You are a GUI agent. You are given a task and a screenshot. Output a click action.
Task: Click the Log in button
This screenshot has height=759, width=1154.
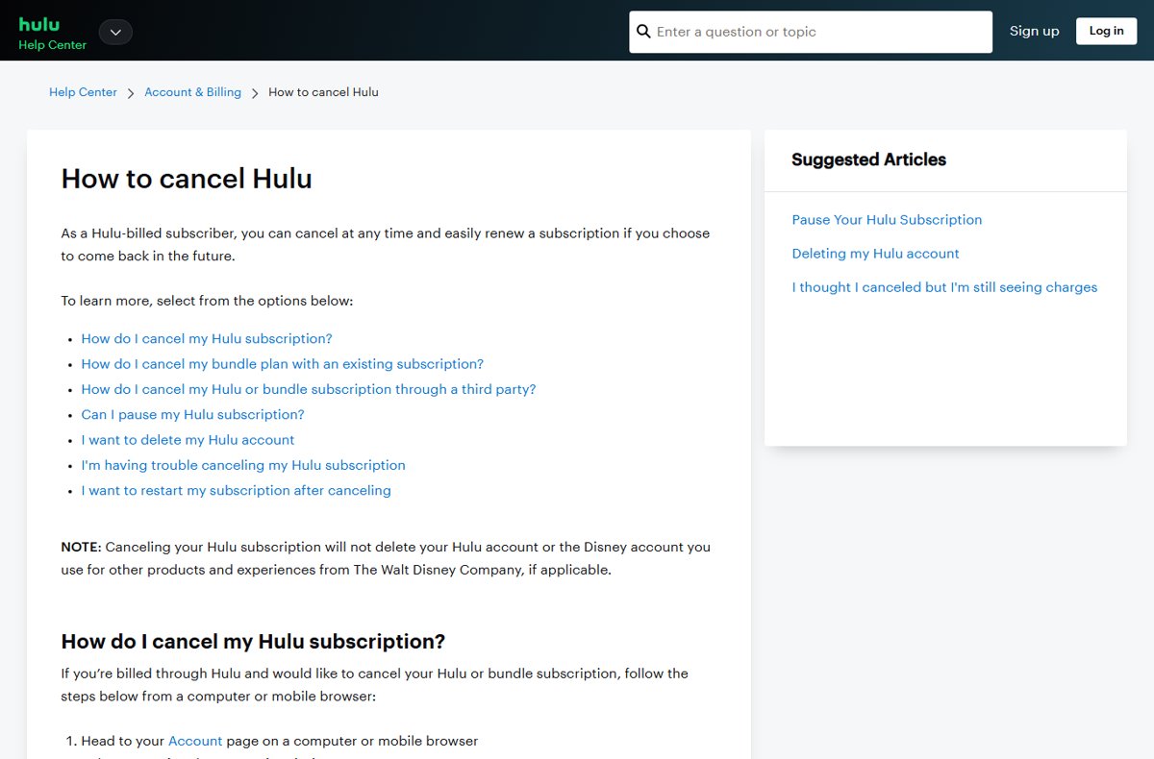point(1106,31)
